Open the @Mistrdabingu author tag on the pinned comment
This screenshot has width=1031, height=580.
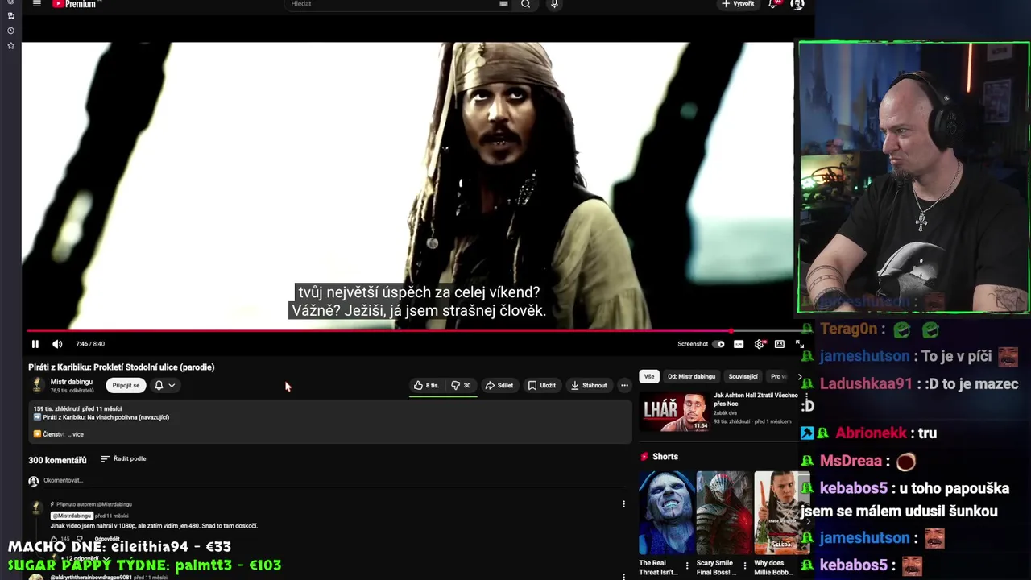click(72, 516)
